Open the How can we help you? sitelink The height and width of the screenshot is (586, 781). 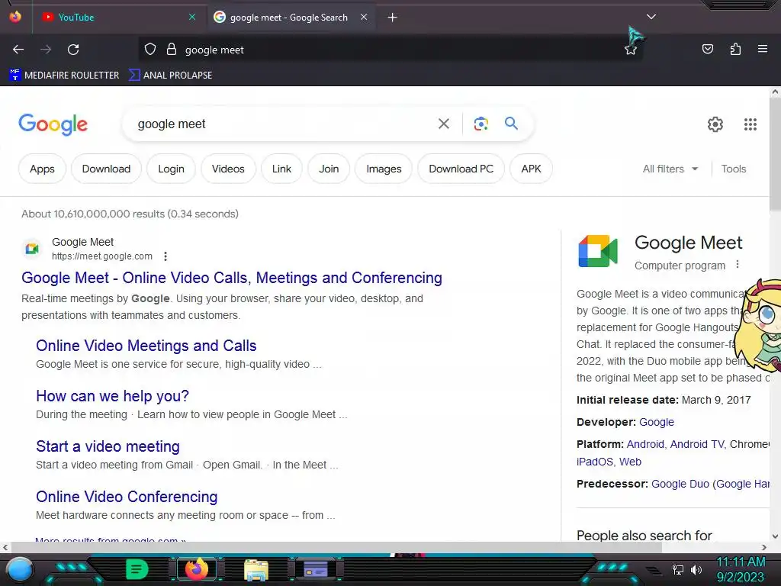point(112,396)
